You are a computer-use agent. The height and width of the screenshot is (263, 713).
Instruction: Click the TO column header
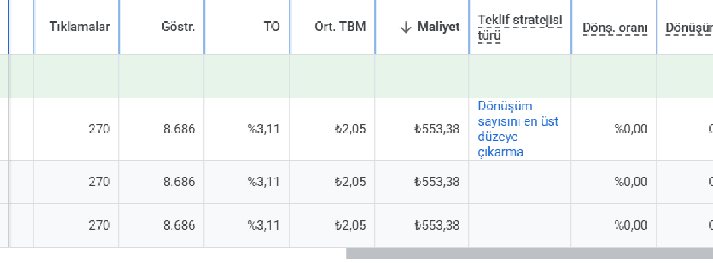pos(272,27)
